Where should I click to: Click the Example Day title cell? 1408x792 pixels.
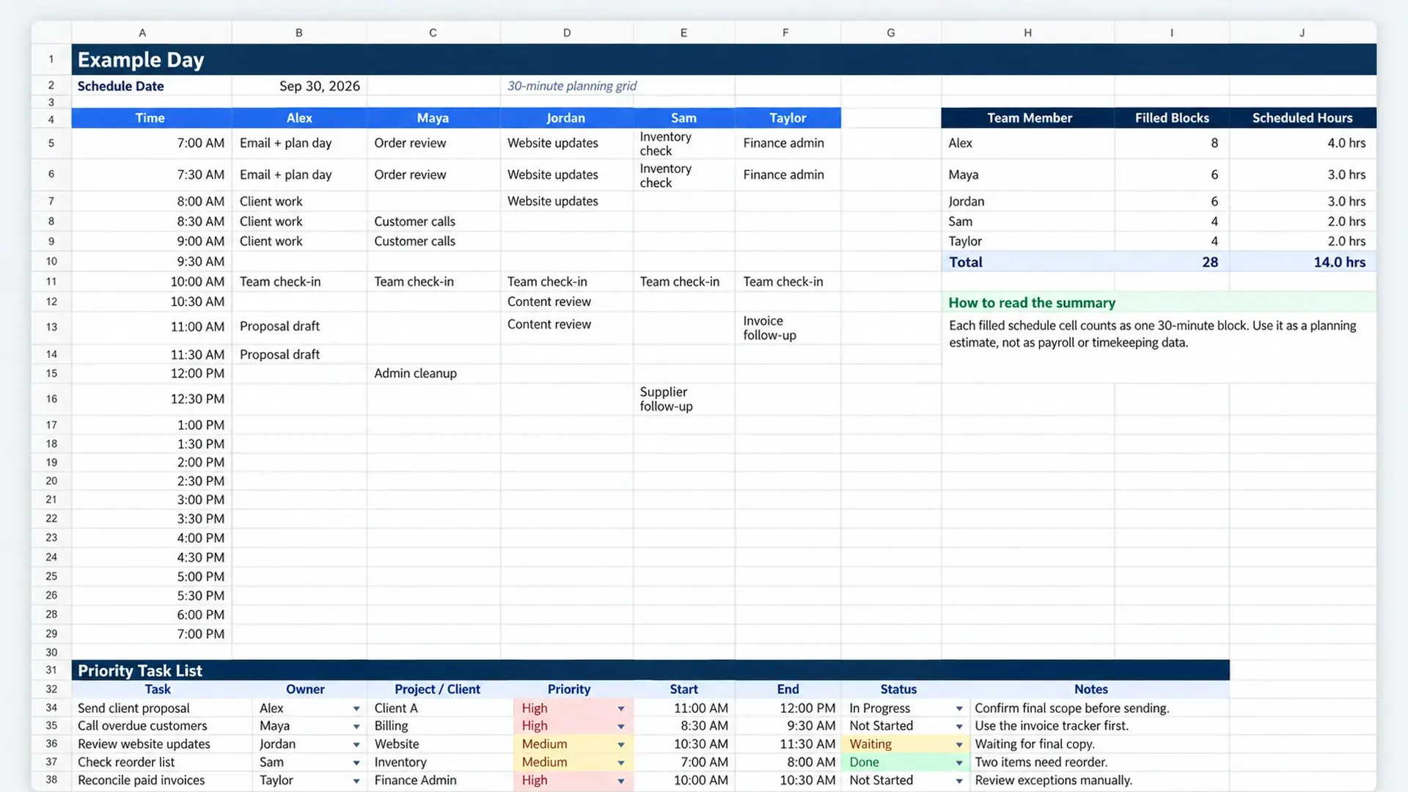[x=724, y=59]
